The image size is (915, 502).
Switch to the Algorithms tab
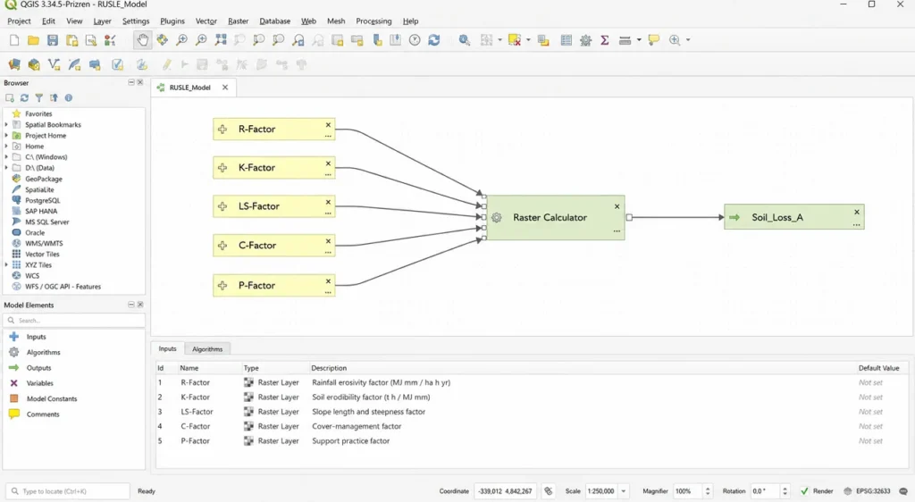[x=207, y=349]
